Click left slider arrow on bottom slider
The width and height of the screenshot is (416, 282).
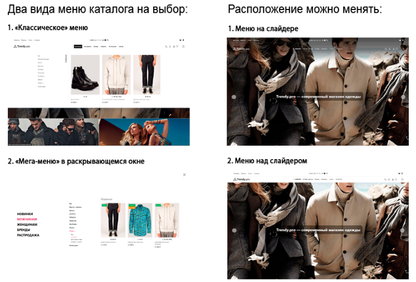[233, 229]
